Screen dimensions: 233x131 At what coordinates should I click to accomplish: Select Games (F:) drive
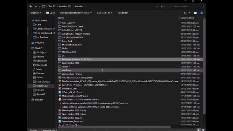tap(41, 94)
